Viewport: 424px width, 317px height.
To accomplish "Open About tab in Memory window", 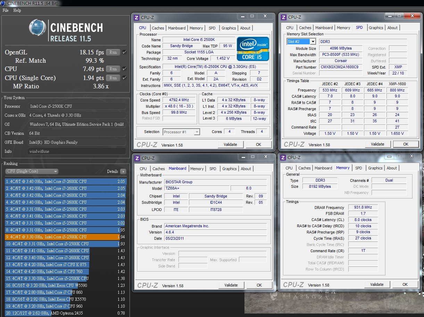I will (392, 168).
